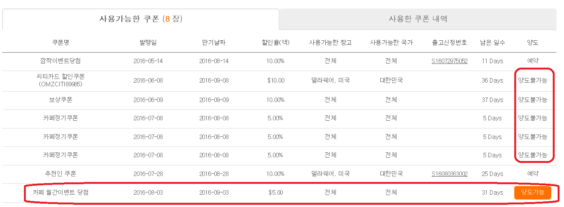Select the 만기날짜 column header
Screen dimensions: 564x207
[214, 43]
